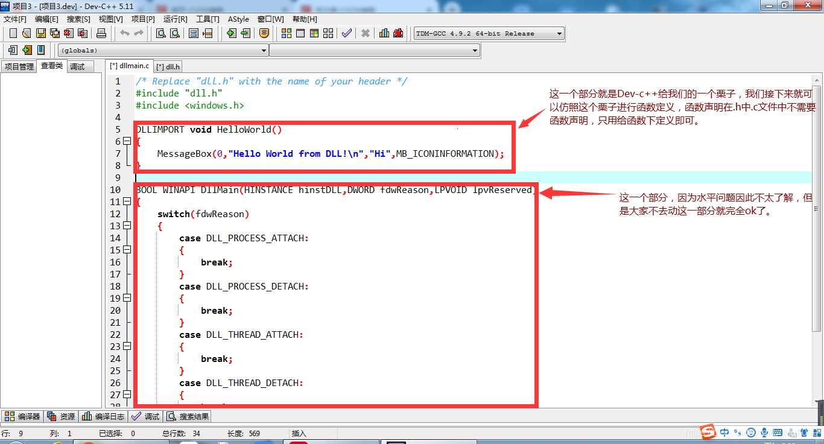Click the Print toolbar icon

click(101, 33)
